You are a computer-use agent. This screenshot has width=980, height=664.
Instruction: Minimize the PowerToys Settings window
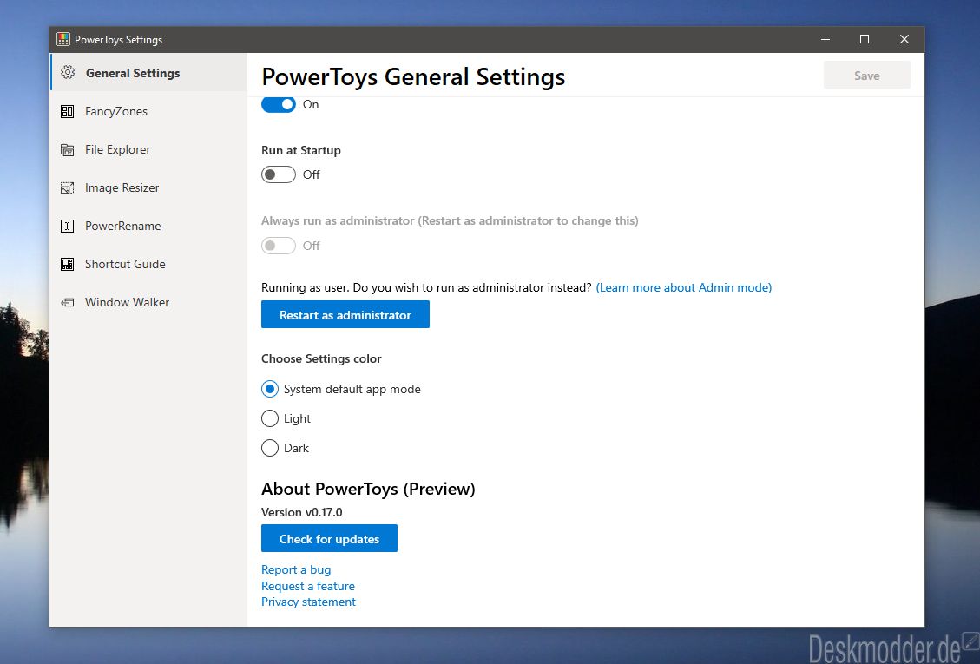(x=825, y=39)
